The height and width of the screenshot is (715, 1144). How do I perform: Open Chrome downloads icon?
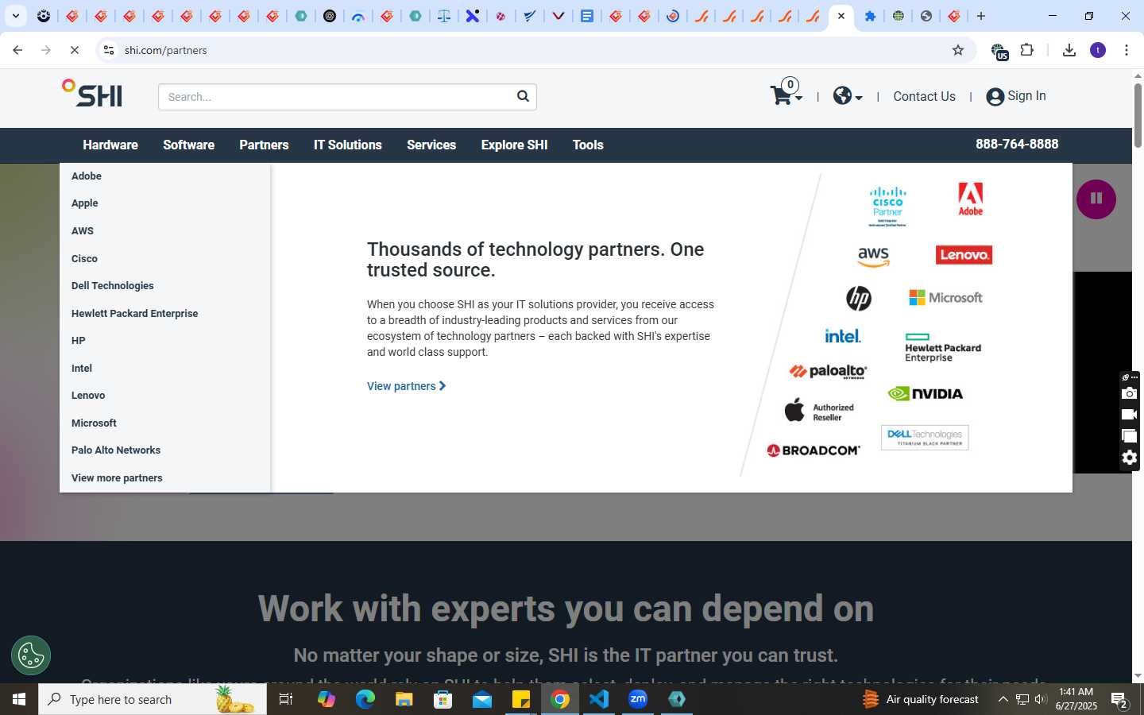coord(1069,50)
